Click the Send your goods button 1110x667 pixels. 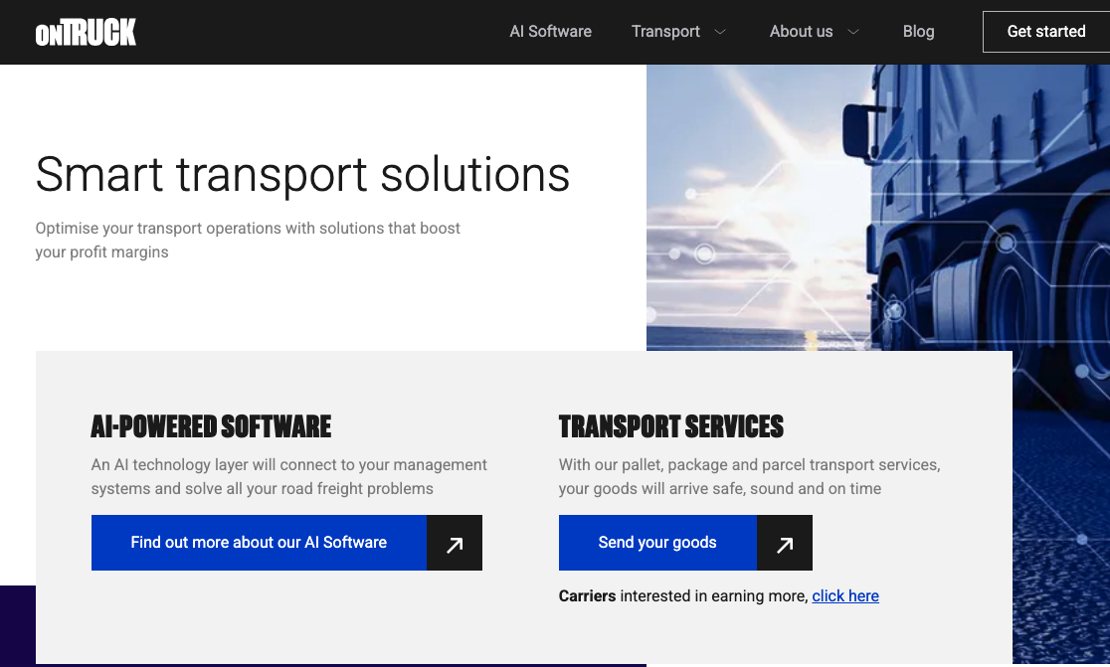[x=657, y=543]
